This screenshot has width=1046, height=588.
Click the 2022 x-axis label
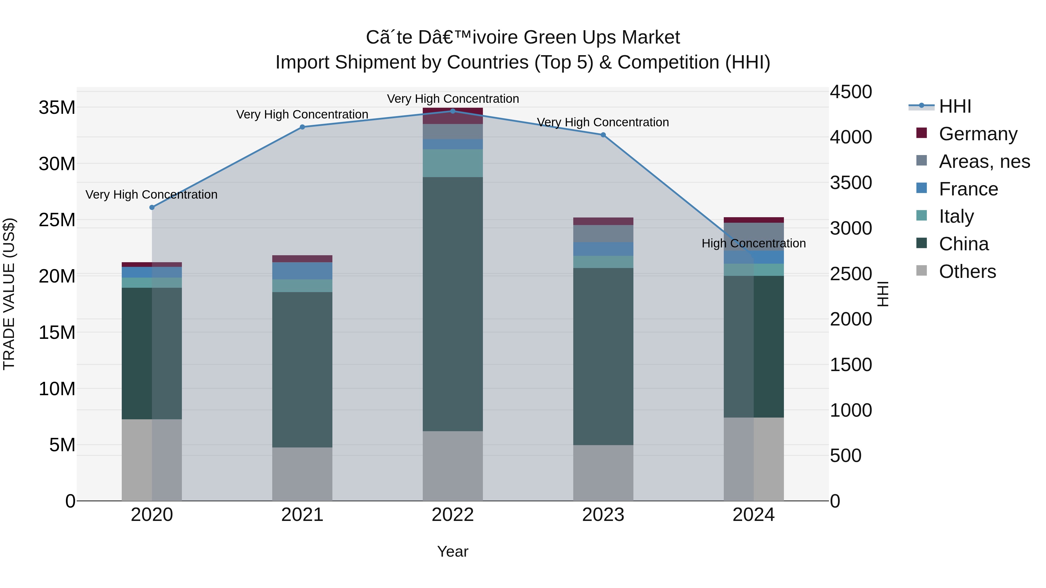click(x=453, y=515)
